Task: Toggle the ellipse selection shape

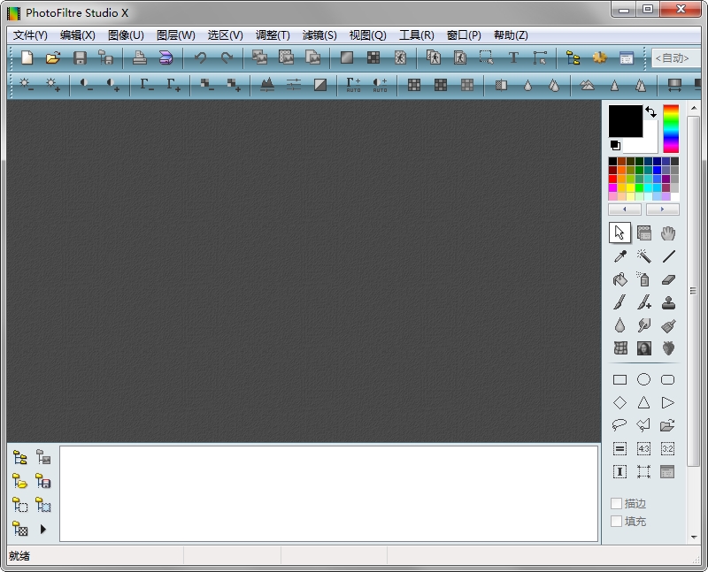Action: tap(643, 379)
